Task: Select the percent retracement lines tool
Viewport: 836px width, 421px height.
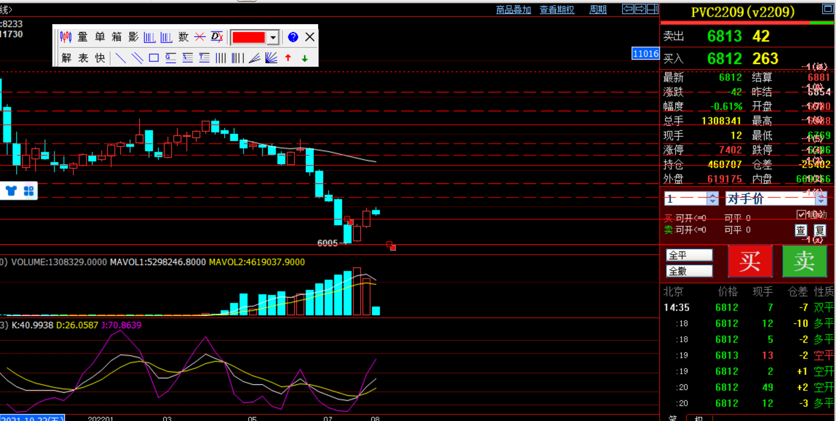Action: (188, 58)
